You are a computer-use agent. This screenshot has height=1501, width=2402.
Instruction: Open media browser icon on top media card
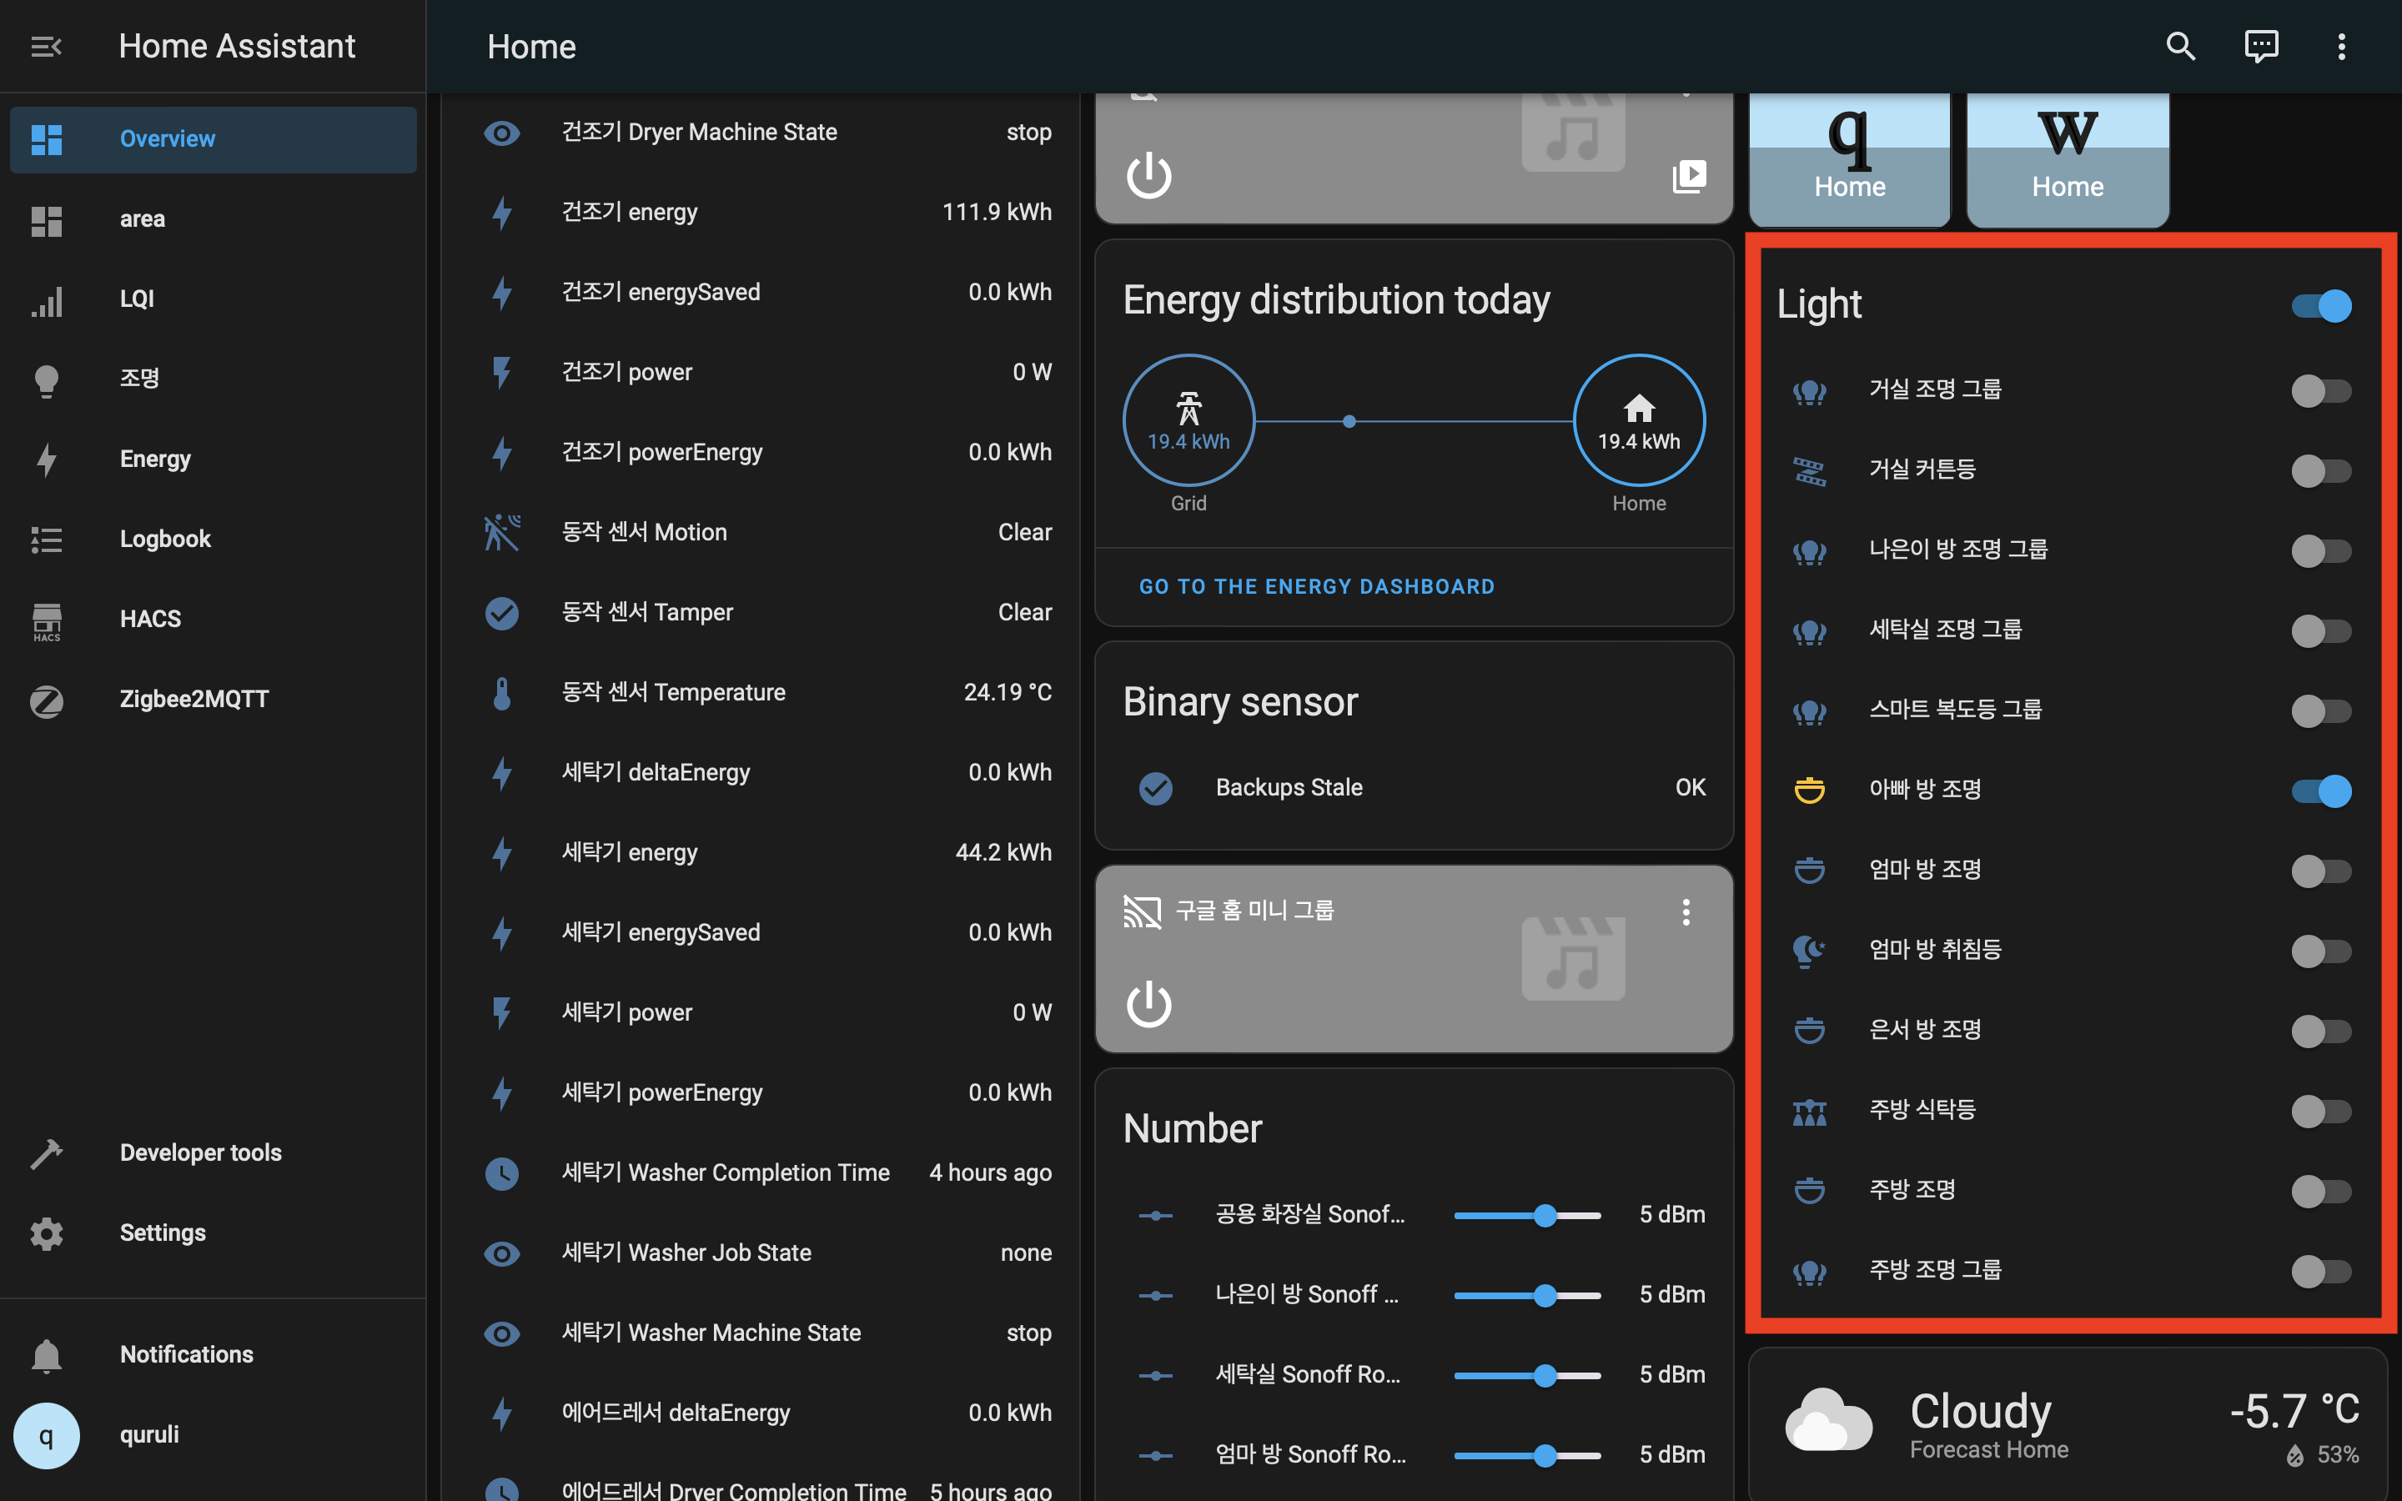[x=1688, y=177]
